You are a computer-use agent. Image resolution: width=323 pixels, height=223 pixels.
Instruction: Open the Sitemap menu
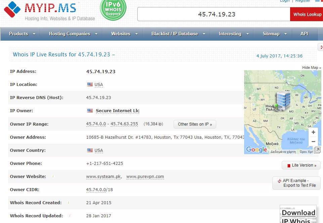click(x=271, y=34)
